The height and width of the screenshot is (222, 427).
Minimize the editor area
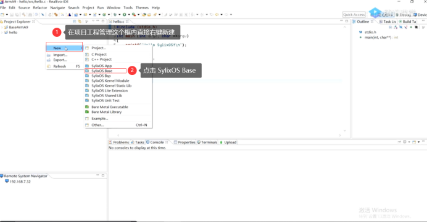341,21
